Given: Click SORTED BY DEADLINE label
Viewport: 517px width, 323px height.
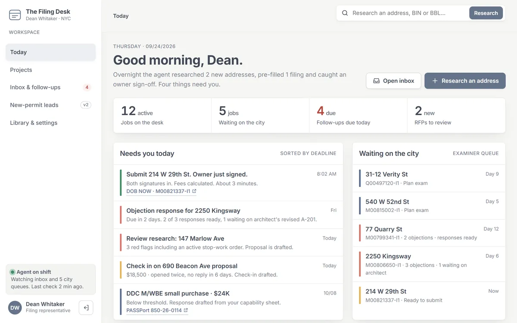Looking at the screenshot, I should pos(308,153).
